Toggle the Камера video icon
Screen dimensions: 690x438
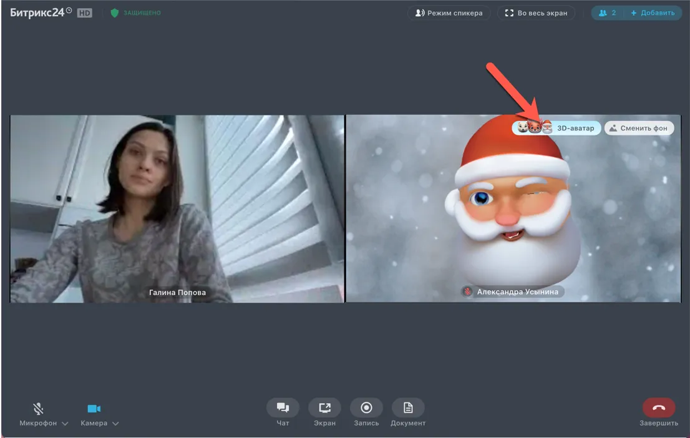94,409
